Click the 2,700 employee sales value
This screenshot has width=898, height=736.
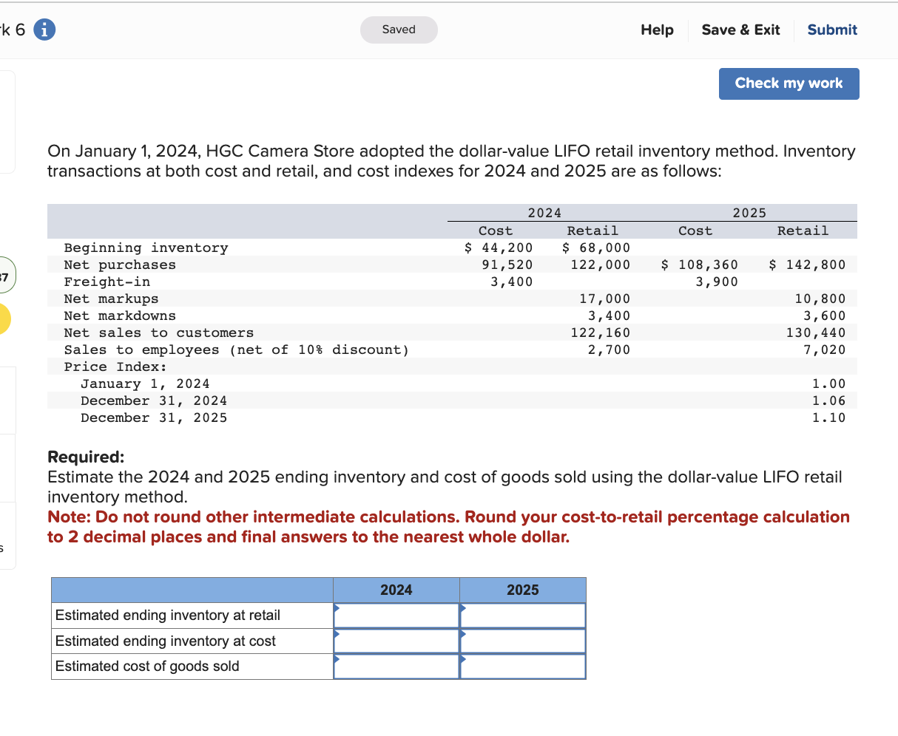pyautogui.click(x=610, y=350)
